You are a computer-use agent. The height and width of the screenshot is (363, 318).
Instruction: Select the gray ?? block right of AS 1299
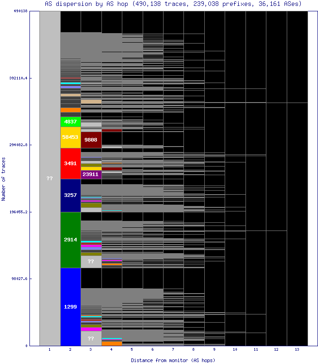point(91,338)
